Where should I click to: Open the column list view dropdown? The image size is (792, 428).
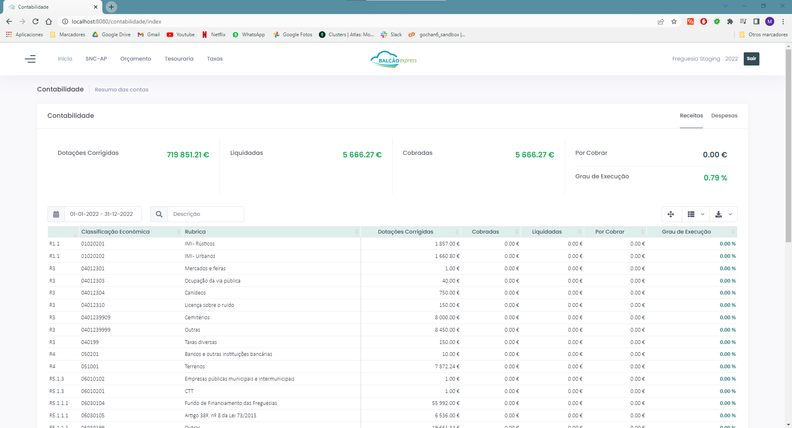696,214
